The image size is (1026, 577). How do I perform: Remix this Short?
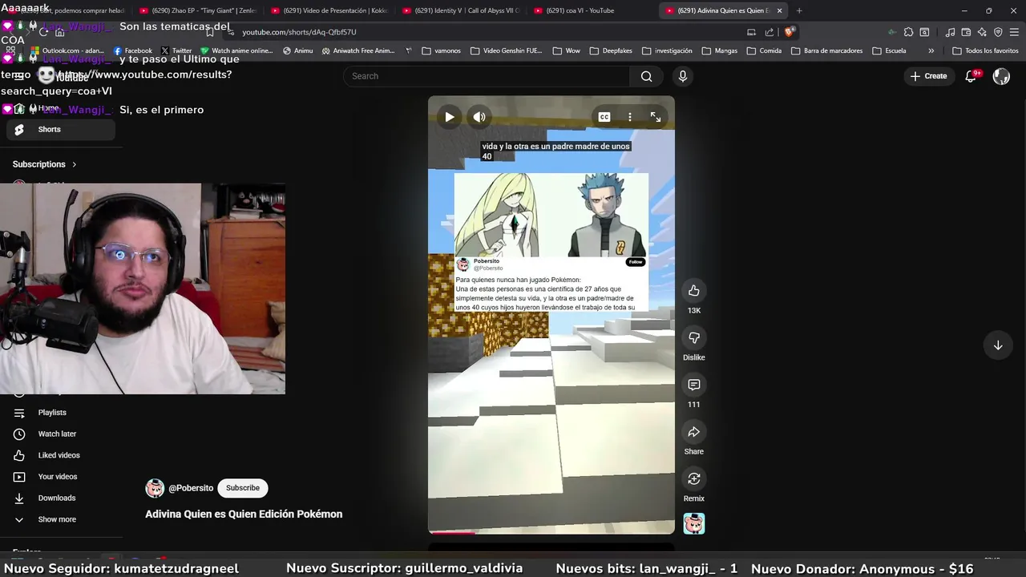pos(694,478)
